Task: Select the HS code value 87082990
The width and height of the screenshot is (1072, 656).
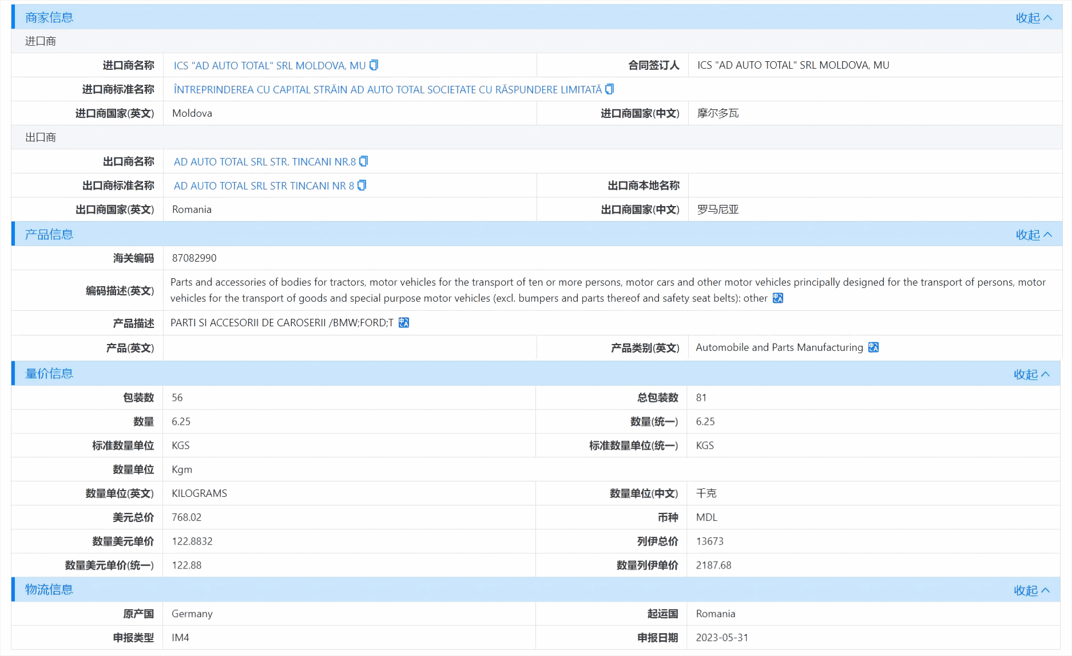Action: coord(193,258)
